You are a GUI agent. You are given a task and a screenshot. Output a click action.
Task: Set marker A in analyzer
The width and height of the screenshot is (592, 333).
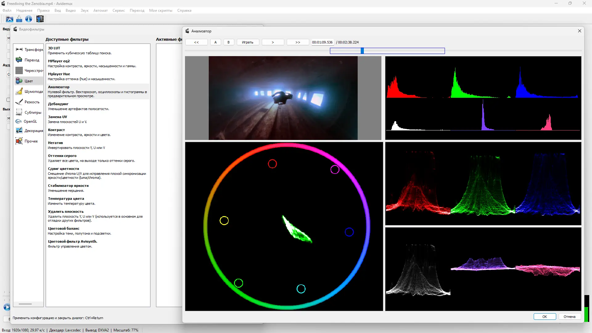pos(216,42)
